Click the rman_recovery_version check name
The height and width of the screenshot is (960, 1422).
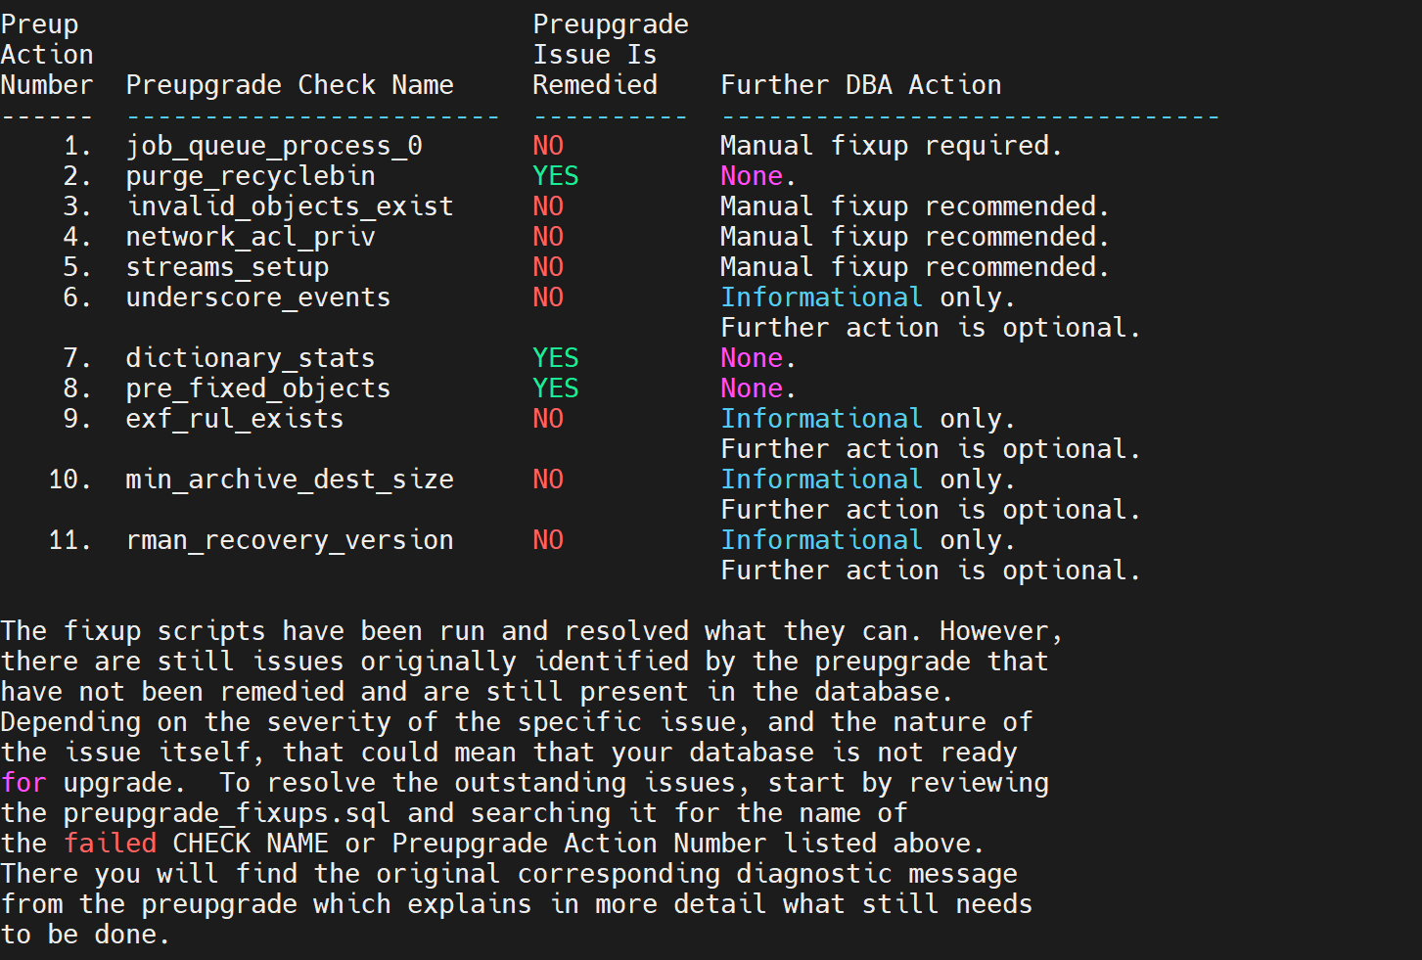click(x=290, y=540)
